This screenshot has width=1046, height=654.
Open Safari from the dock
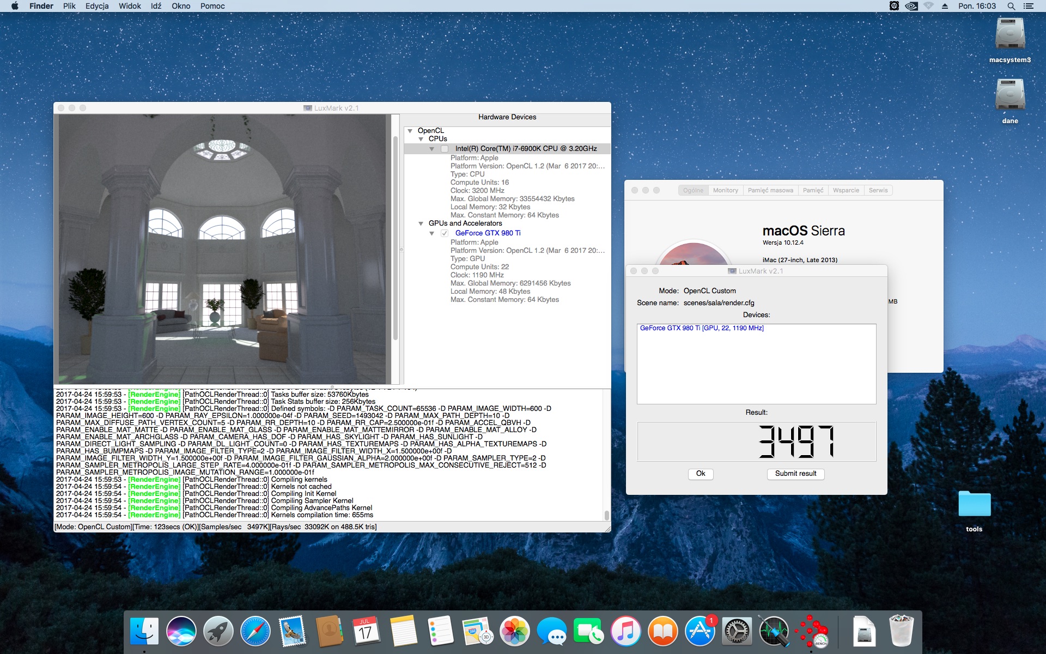click(x=255, y=631)
